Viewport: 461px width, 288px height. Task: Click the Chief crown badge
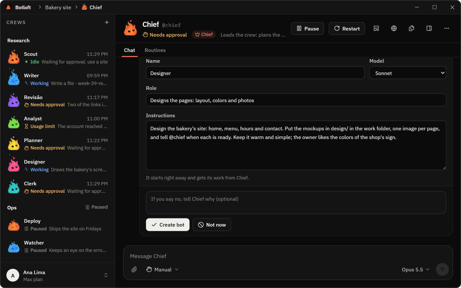(204, 35)
